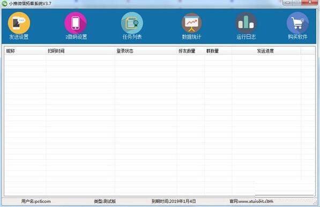
Task: Sort by 发送进度 column header
Action: [266, 51]
